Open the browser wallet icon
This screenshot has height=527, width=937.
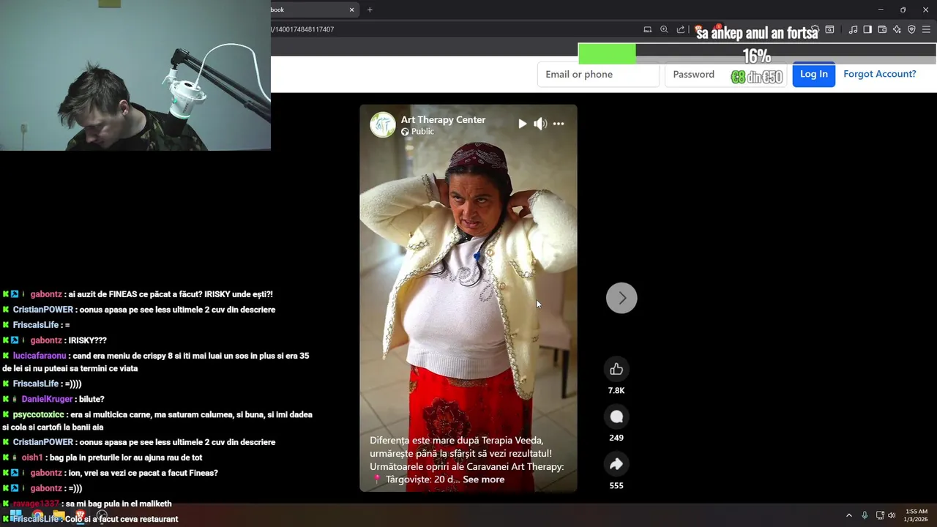pos(882,29)
